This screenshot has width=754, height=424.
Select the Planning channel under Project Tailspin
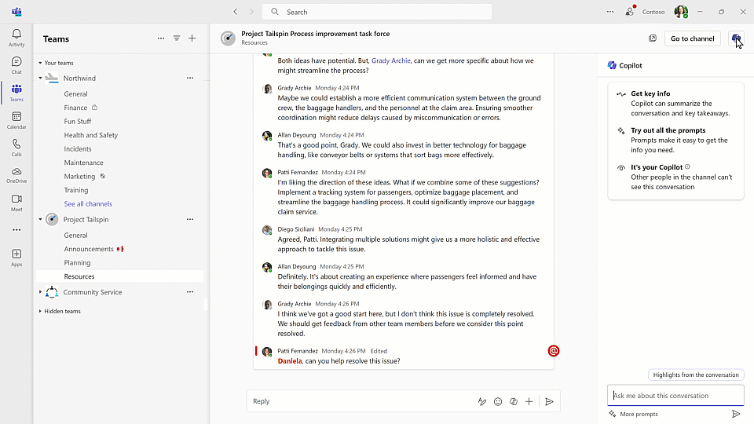point(77,263)
